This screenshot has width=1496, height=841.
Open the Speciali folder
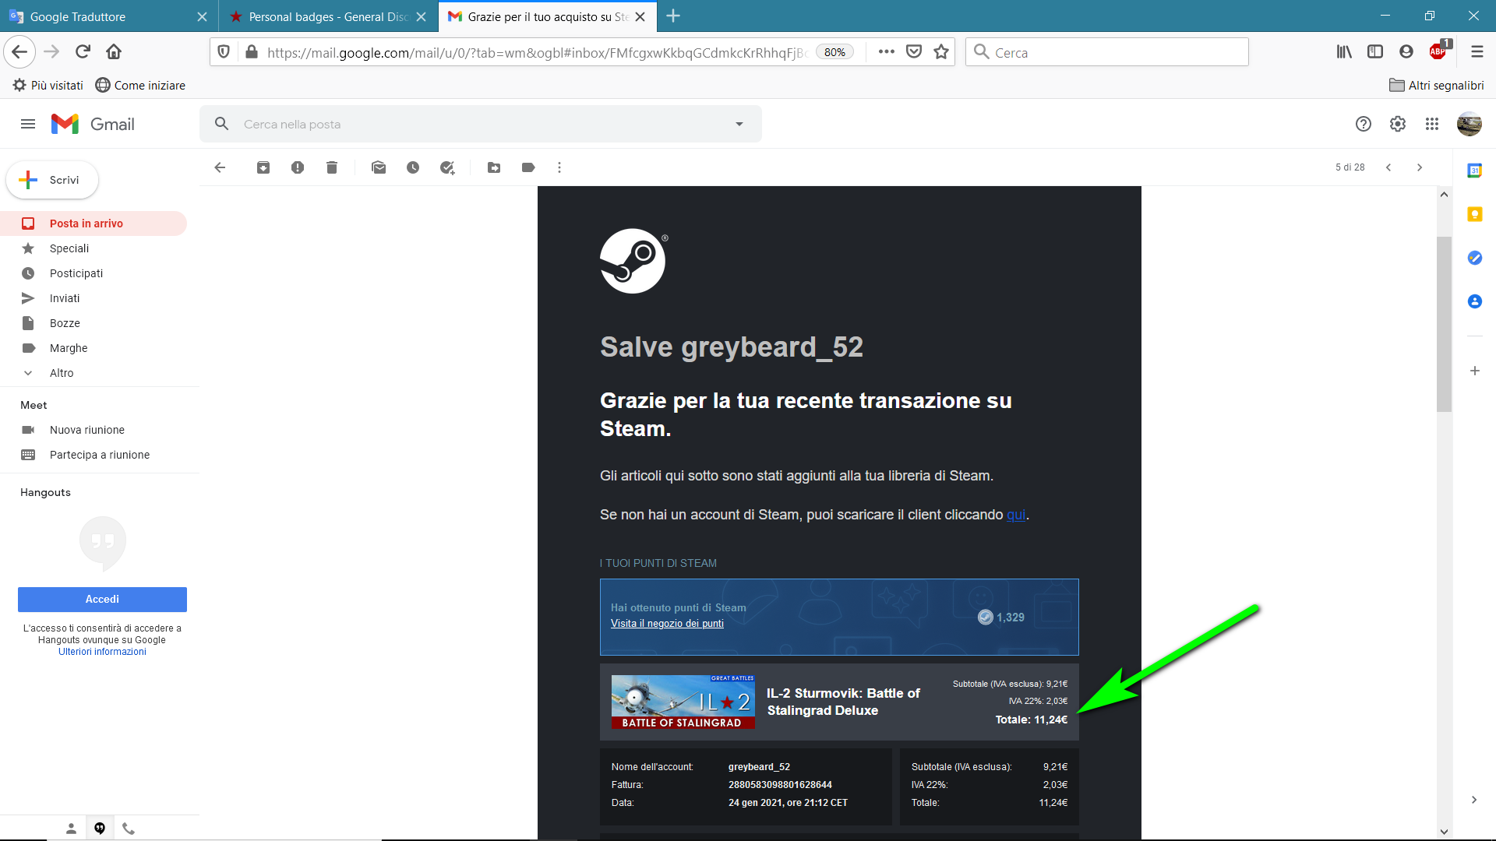69,248
